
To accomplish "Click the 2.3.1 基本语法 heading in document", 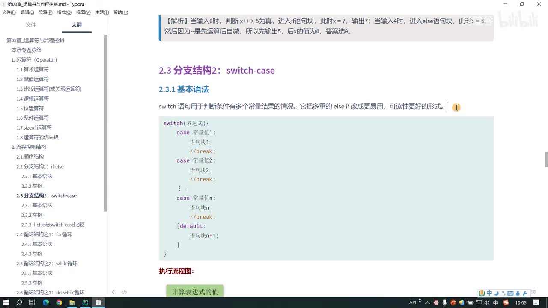I will pos(184,89).
